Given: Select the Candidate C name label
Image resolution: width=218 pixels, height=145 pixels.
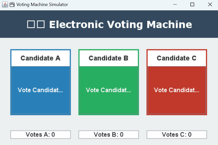Looking at the screenshot, I should pos(177,58).
